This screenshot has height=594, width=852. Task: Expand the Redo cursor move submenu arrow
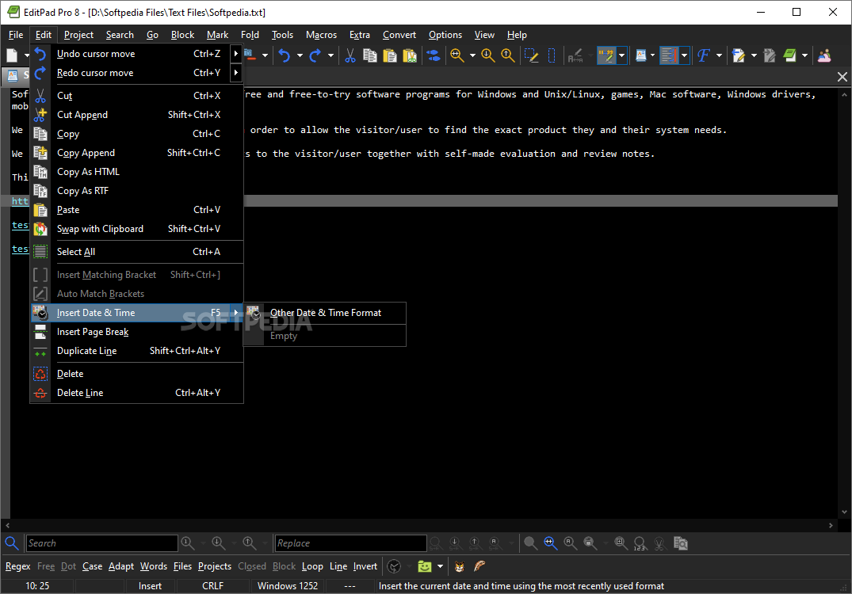pos(236,73)
